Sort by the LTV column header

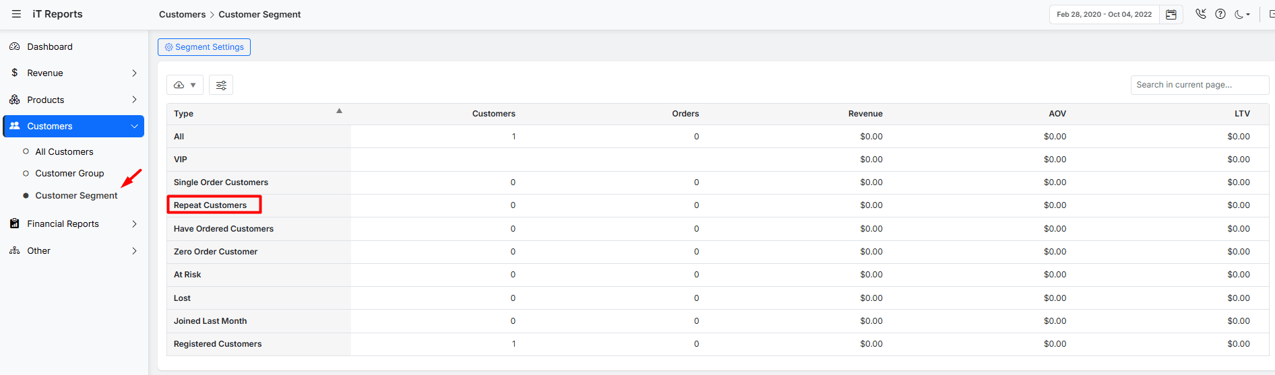pyautogui.click(x=1242, y=114)
